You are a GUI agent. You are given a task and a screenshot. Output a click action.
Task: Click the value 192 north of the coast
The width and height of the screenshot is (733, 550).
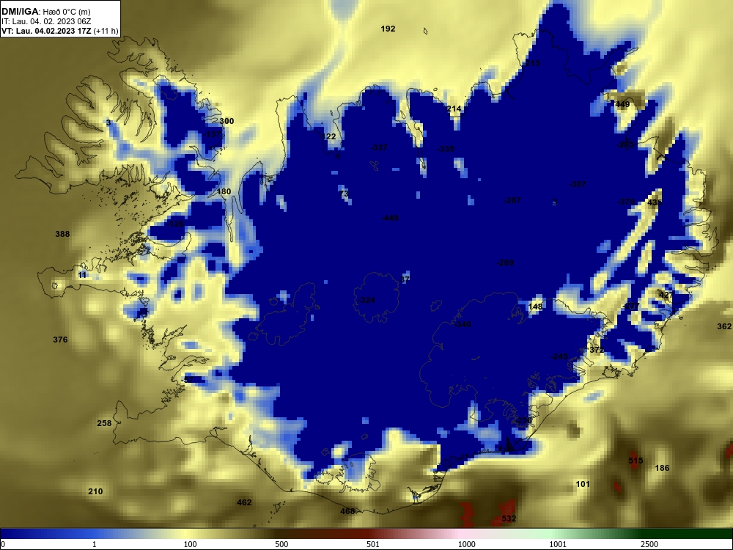coord(388,29)
